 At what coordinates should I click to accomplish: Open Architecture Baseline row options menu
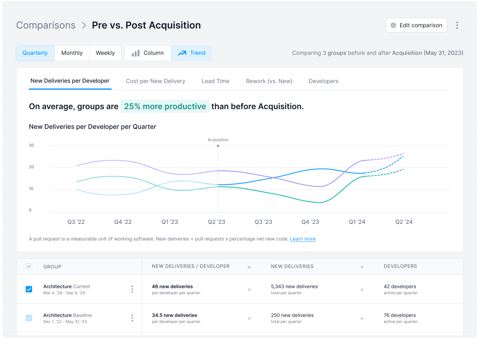coord(132,318)
